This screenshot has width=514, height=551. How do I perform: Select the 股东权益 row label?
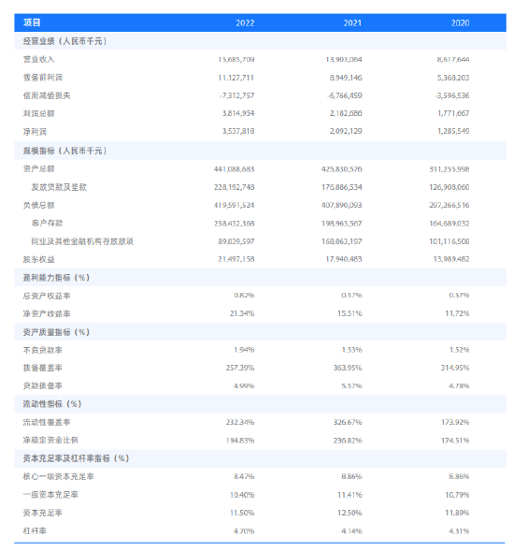(38, 259)
